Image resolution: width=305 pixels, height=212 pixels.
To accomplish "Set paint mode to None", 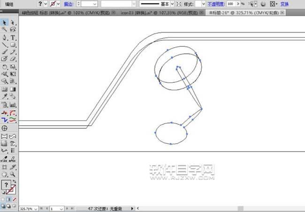I will [14, 199].
